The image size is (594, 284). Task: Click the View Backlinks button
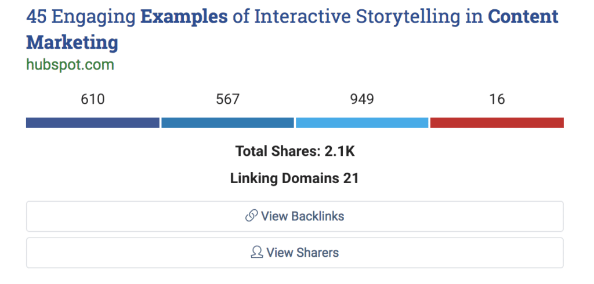tap(295, 216)
